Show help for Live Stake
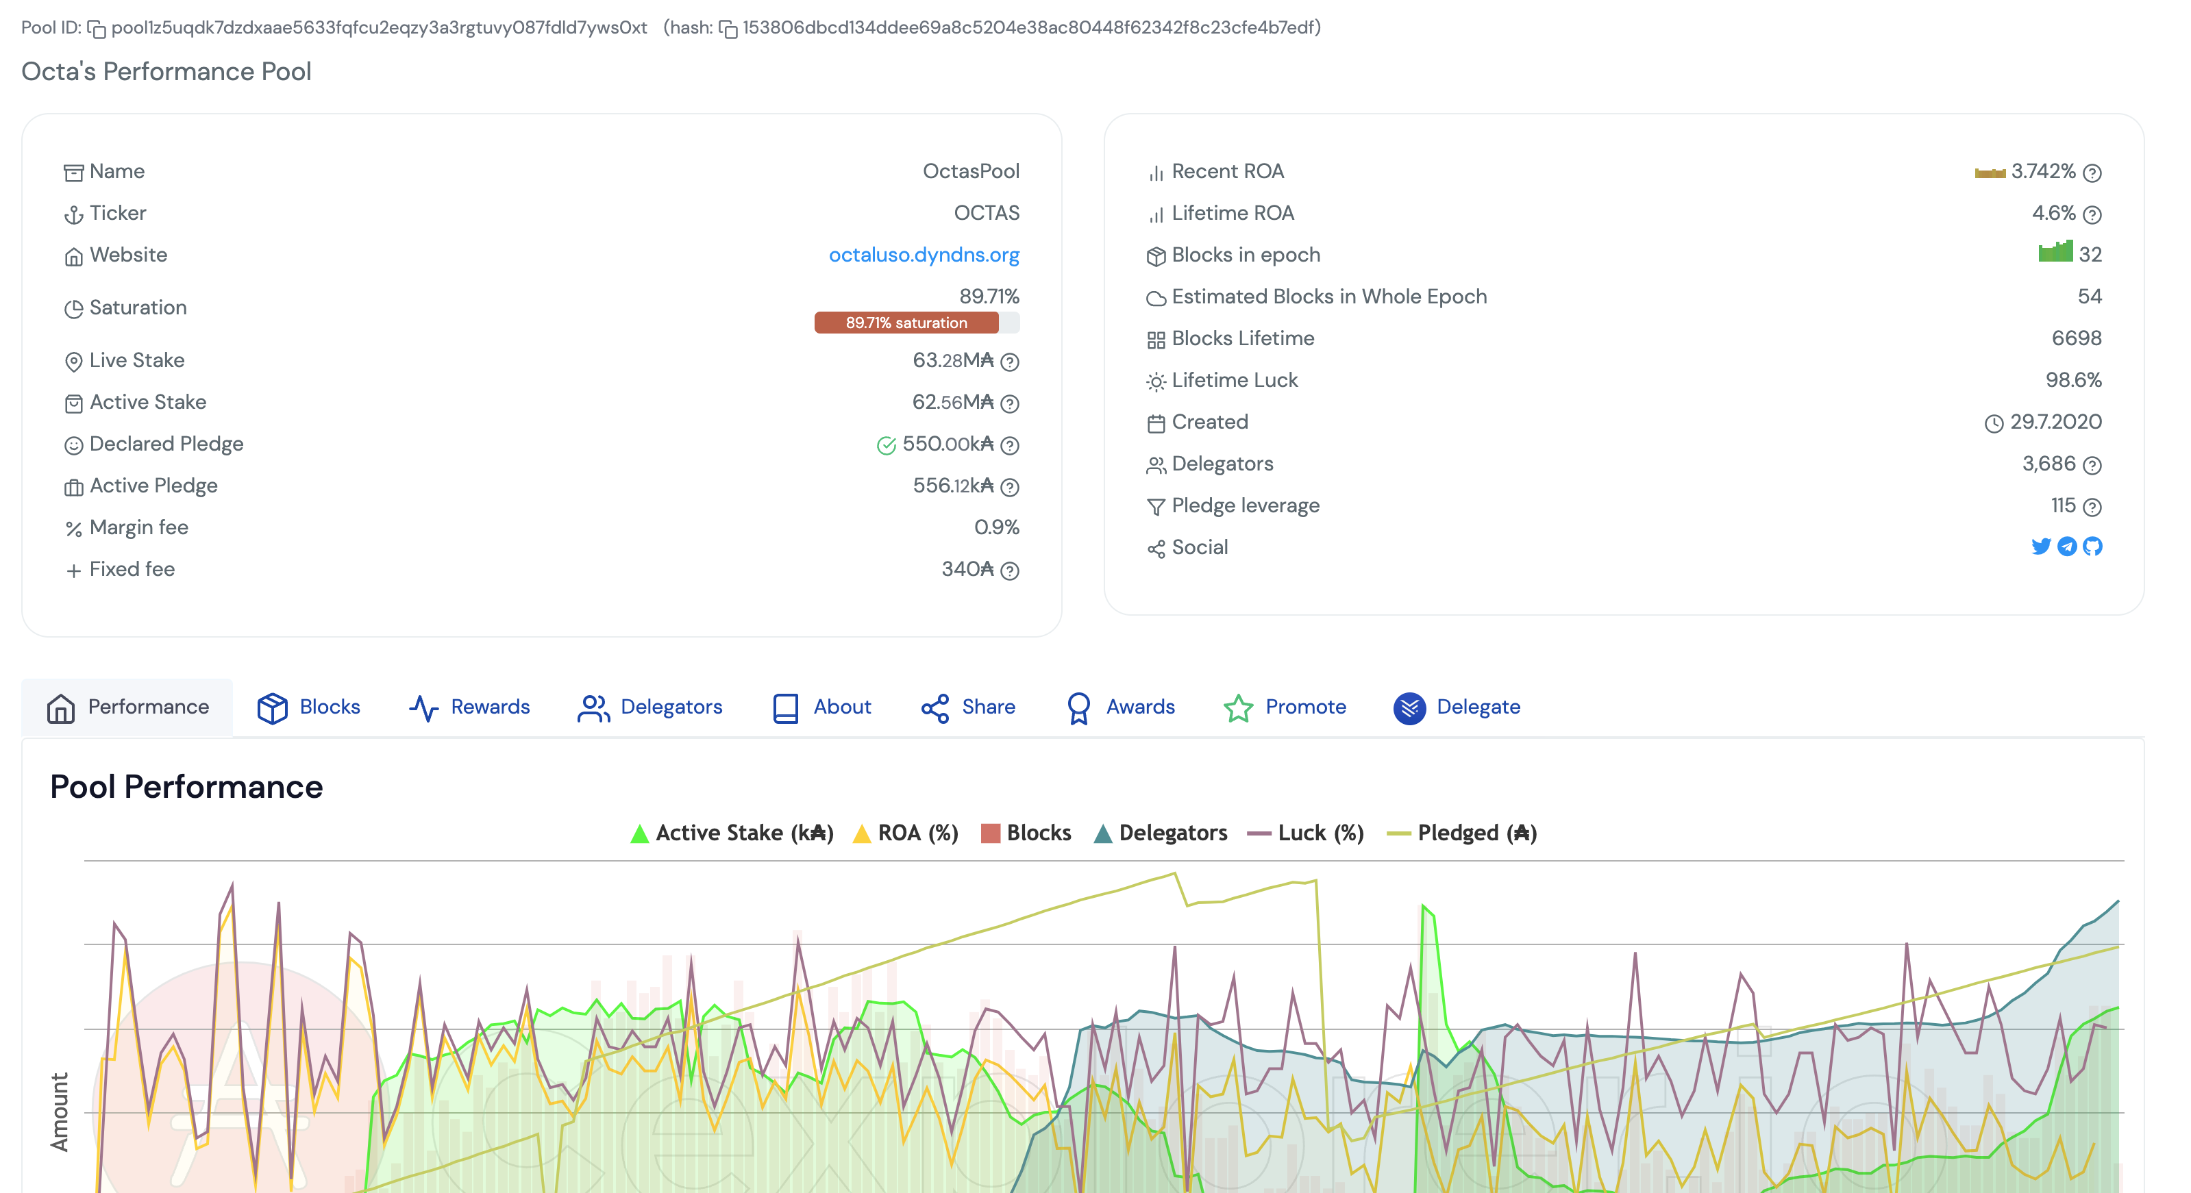The height and width of the screenshot is (1193, 2191). [1010, 362]
